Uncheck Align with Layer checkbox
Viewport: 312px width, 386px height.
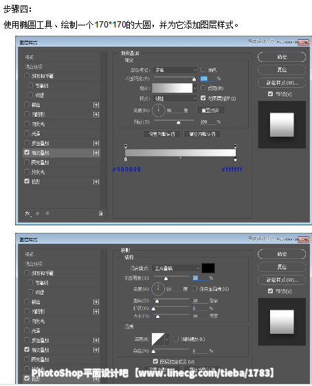coord(203,98)
